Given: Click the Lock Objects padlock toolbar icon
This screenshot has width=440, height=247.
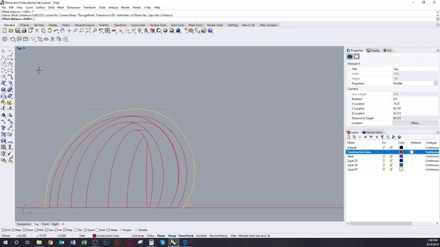Looking at the screenshot, I should [x=146, y=31].
